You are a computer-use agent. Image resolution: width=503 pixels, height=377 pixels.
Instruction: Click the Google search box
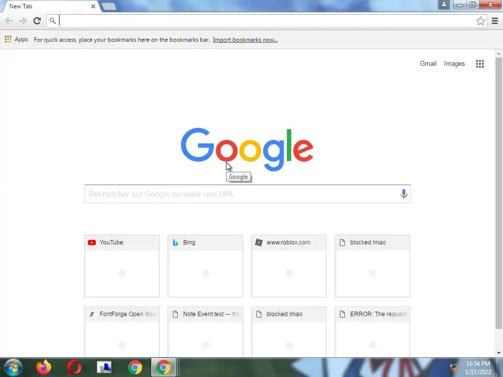tap(248, 194)
